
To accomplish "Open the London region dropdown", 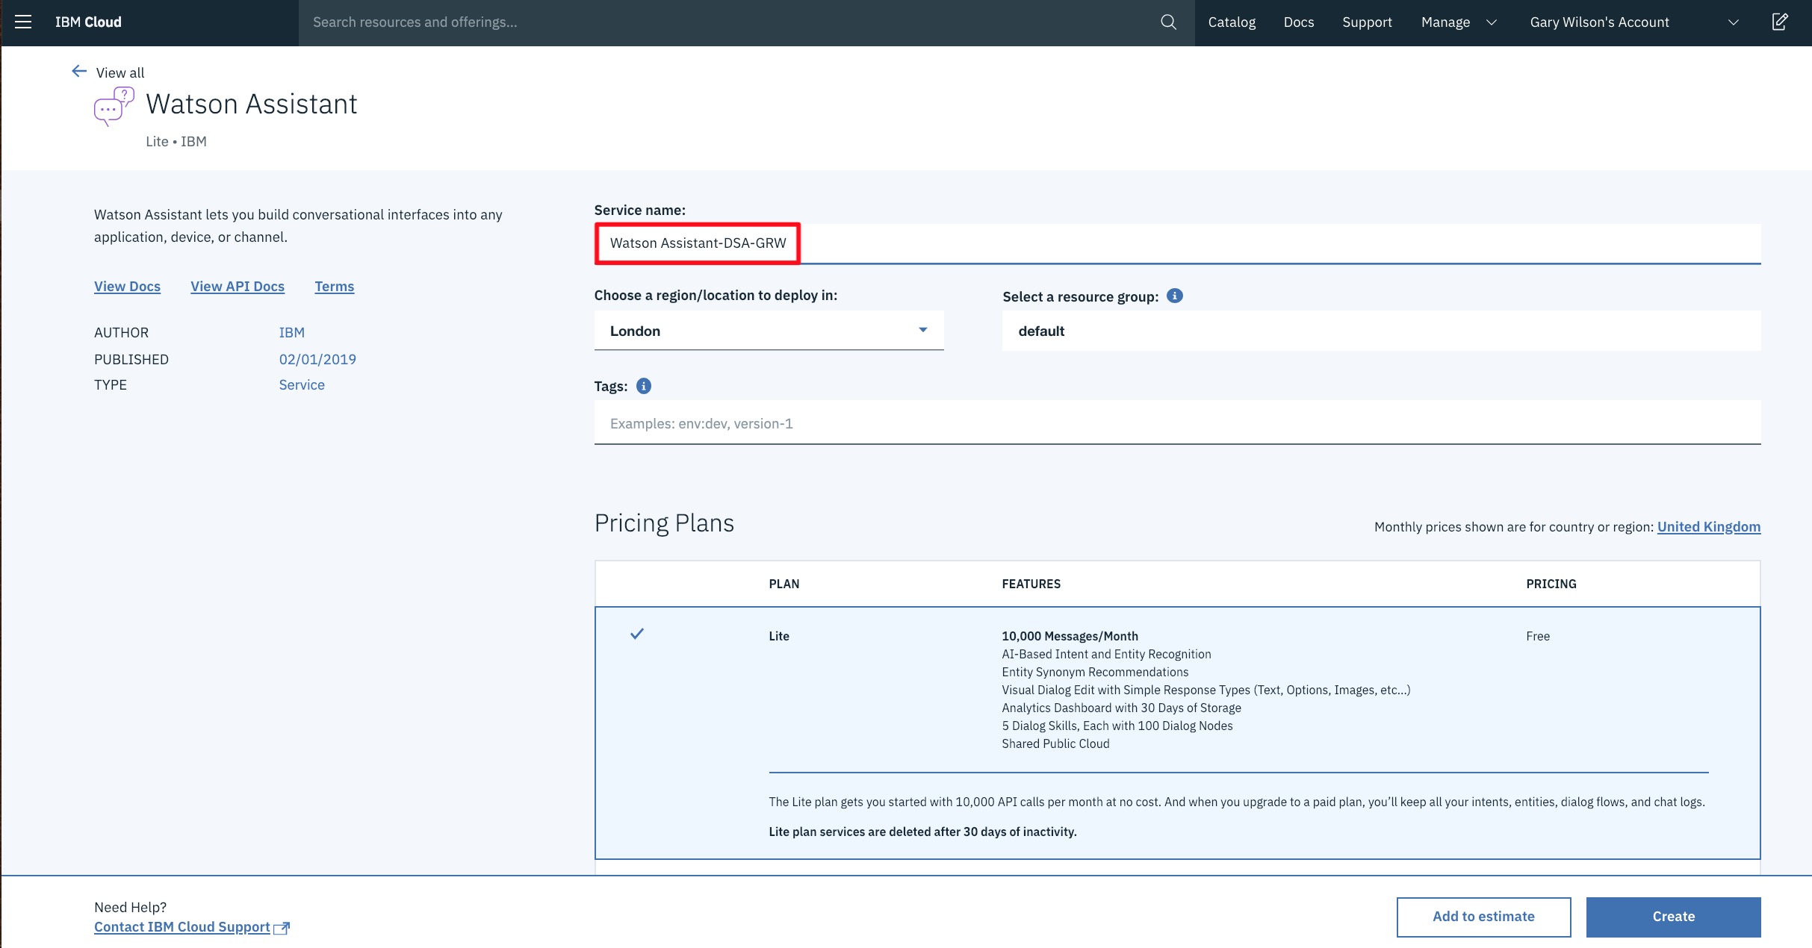I will click(x=769, y=331).
